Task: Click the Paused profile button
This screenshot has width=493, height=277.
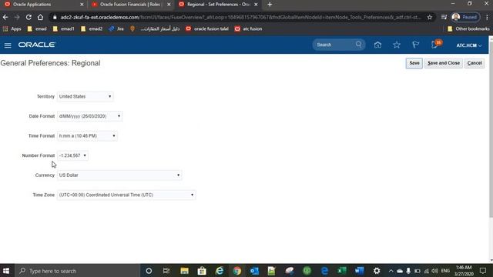Action: tap(465, 17)
